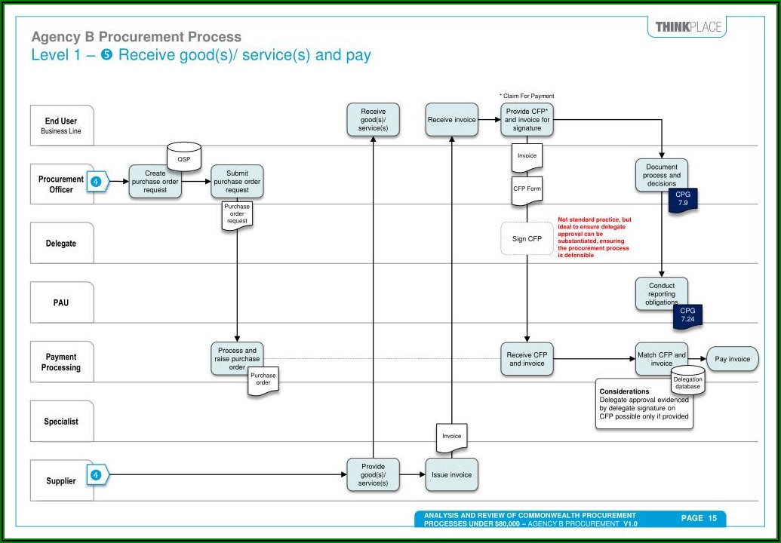The height and width of the screenshot is (543, 781).
Task: Select the End User Business Line lane label
Action: click(x=61, y=125)
